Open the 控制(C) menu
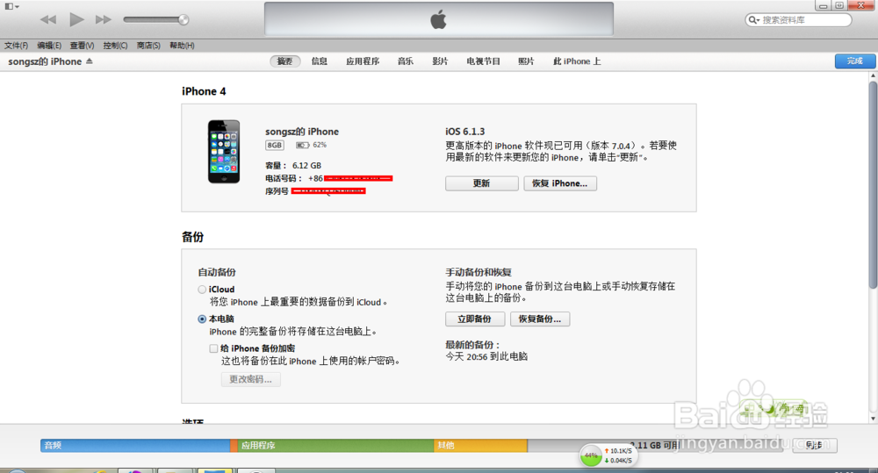878x473 pixels. 115,46
